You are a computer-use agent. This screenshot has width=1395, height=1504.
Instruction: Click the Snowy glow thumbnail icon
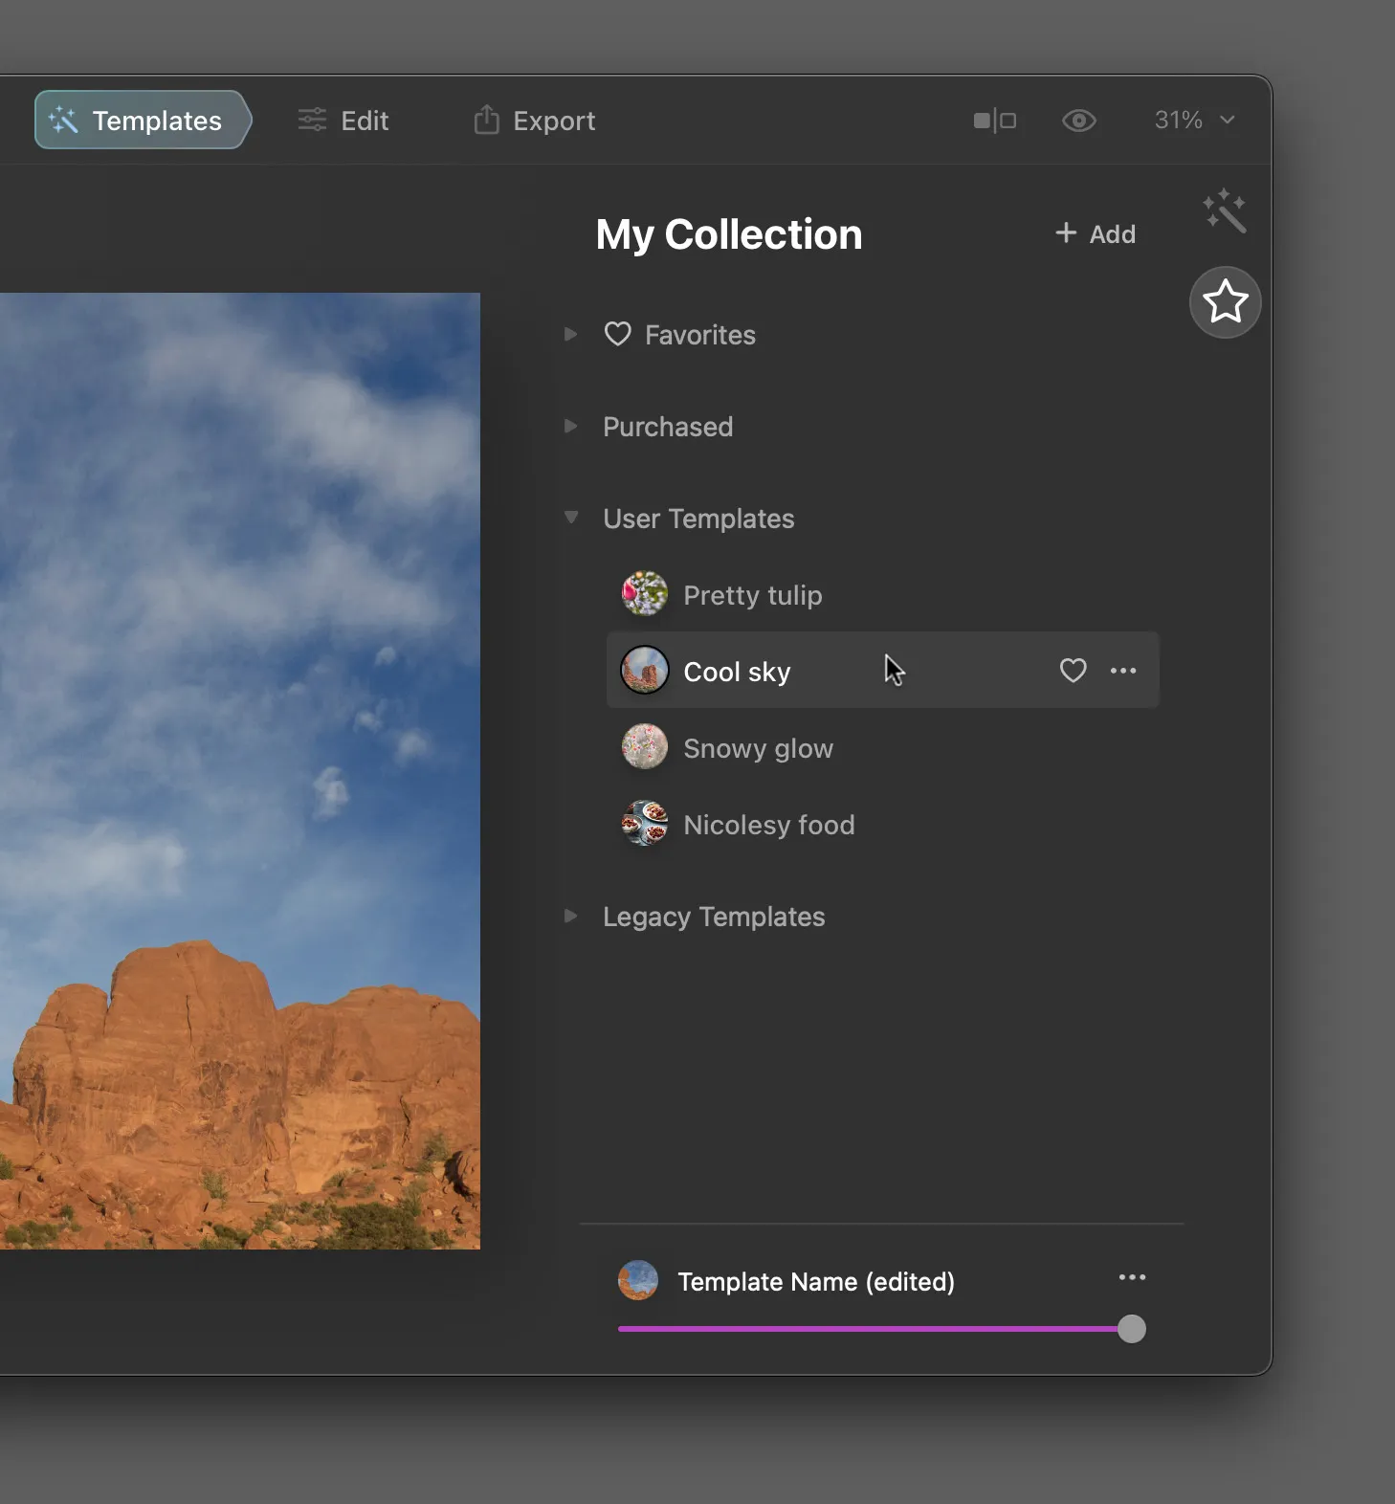(645, 747)
